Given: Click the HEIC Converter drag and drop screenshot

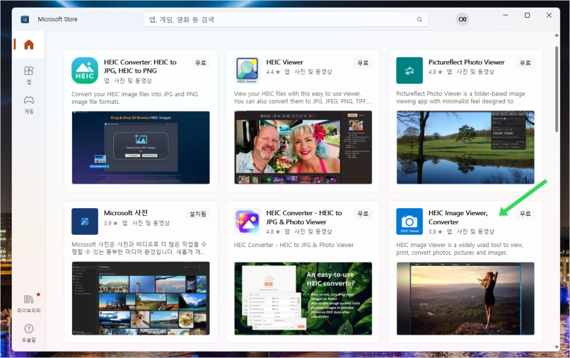Looking at the screenshot, I should click(x=140, y=147).
